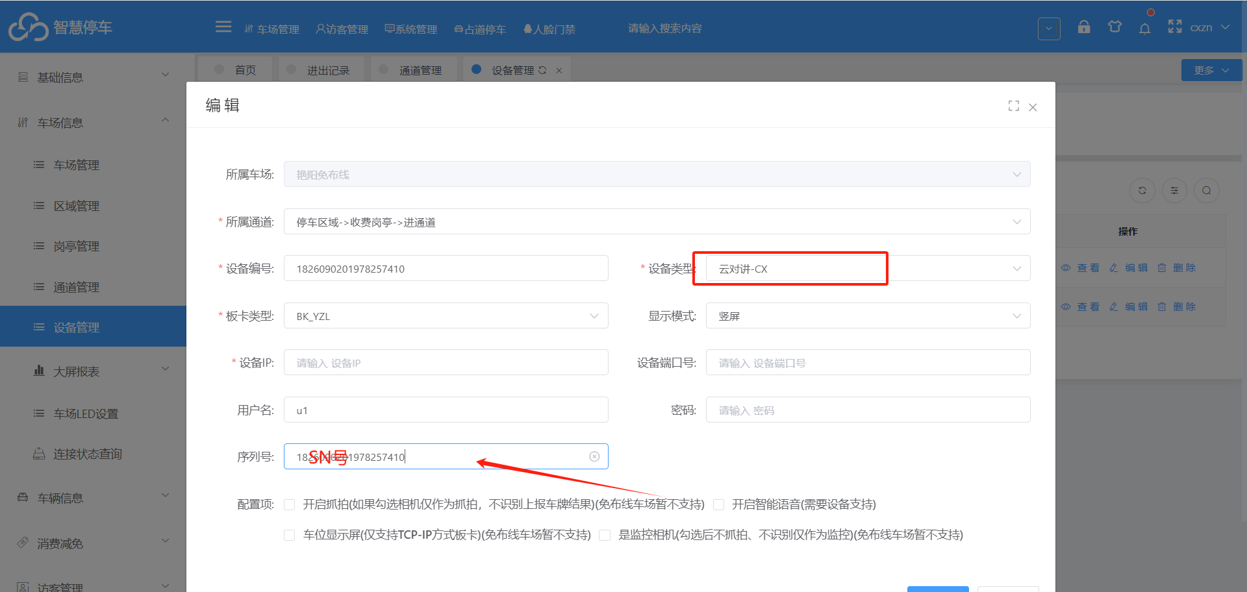Click the first row's 查看 eye link
This screenshot has height=592, width=1247.
point(1081,267)
